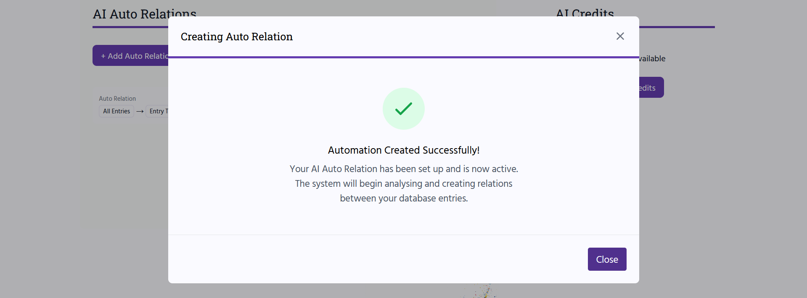The height and width of the screenshot is (298, 807).
Task: Click the AI Auto Relations page heading
Action: point(145,14)
